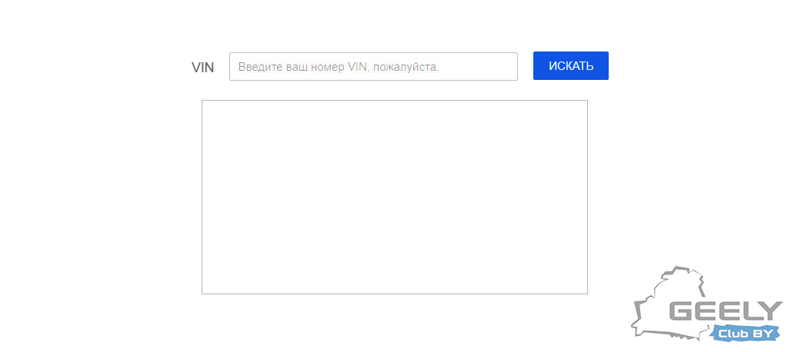Click the top border of the results panel
The width and height of the screenshot is (788, 352).
(395, 101)
